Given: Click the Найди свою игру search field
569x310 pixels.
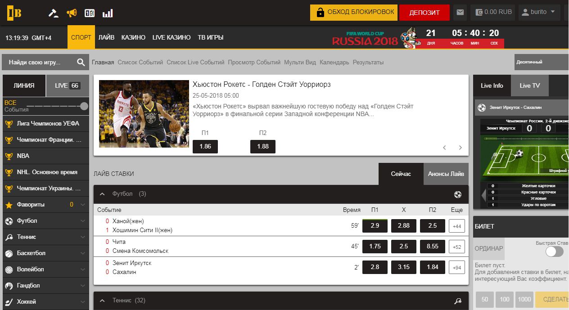Looking at the screenshot, I should [x=40, y=63].
